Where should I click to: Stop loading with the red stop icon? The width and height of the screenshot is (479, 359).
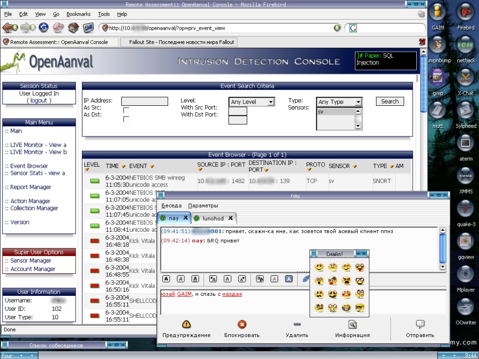click(58, 28)
